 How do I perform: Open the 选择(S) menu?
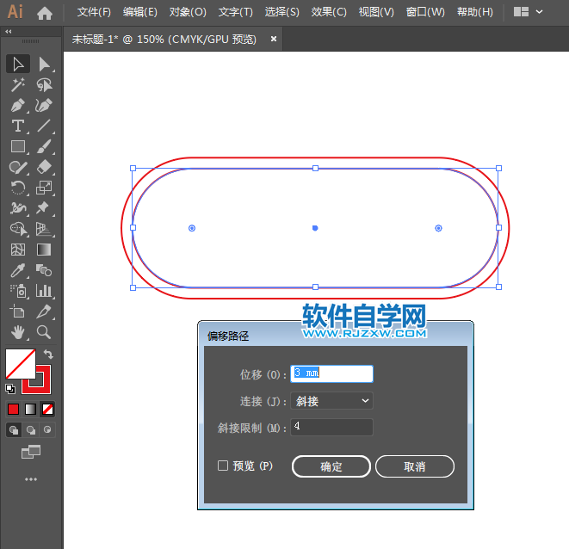click(x=282, y=12)
